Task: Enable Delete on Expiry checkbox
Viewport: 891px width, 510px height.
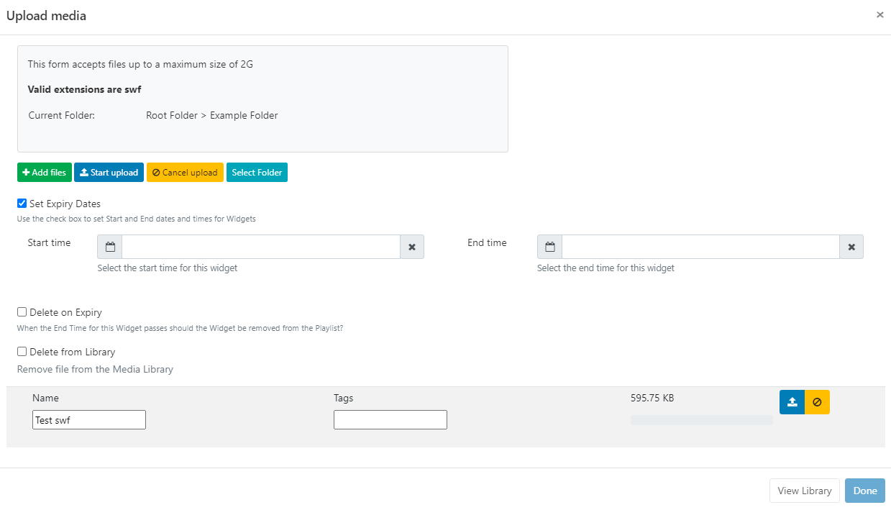Action: [x=22, y=312]
